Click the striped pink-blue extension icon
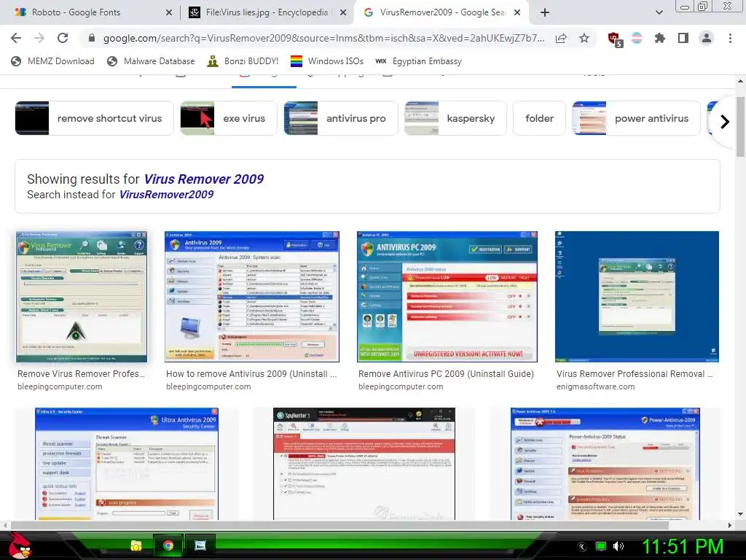Viewport: 746px width, 560px height. pyautogui.click(x=637, y=38)
